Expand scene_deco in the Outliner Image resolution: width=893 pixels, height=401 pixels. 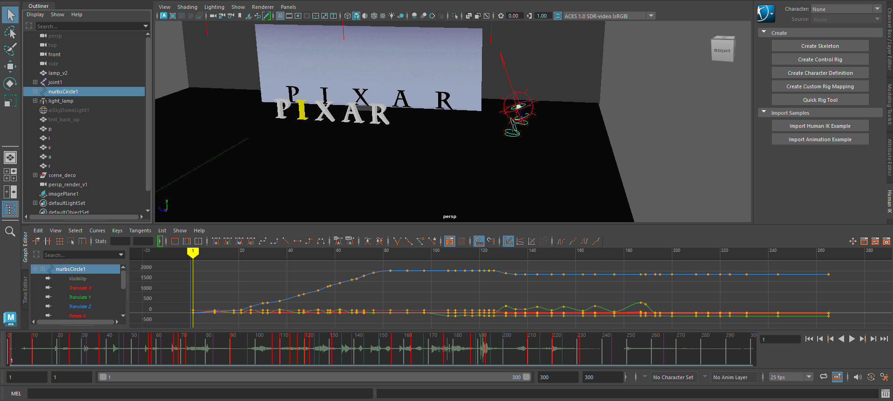coord(35,175)
